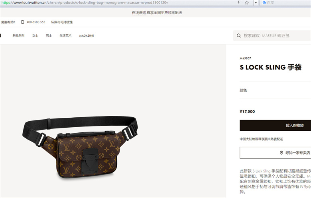Click the 在线选购 link in top banner

point(139,13)
